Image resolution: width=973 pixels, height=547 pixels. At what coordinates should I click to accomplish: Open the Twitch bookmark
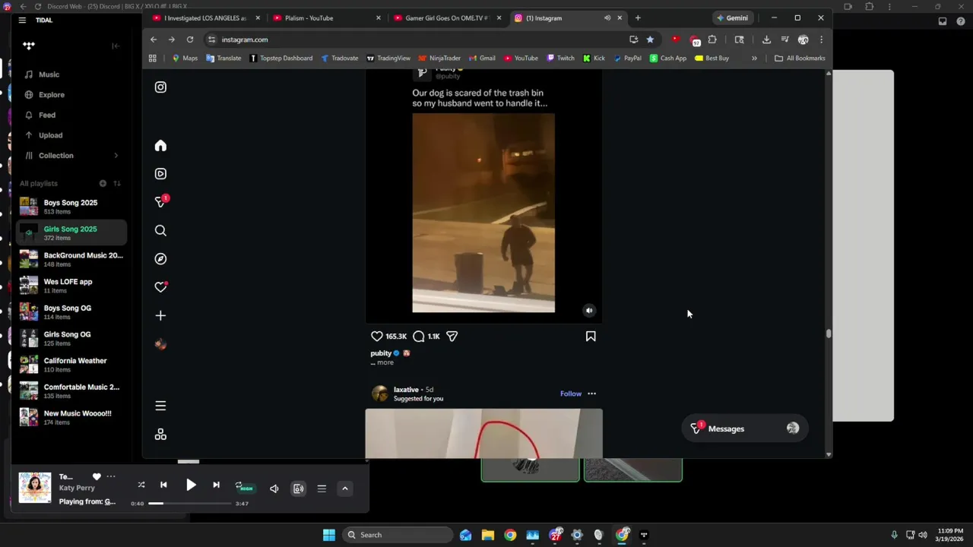click(x=560, y=58)
